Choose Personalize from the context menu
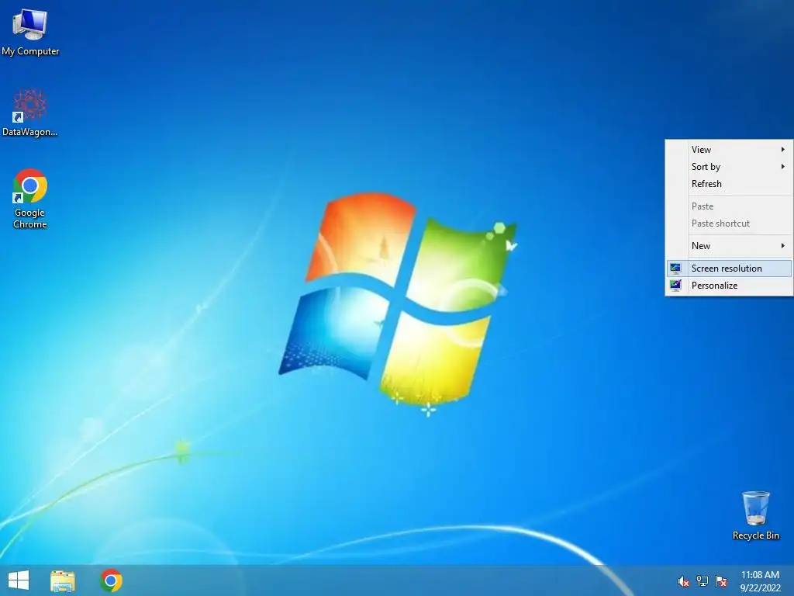The height and width of the screenshot is (596, 794). pos(729,286)
